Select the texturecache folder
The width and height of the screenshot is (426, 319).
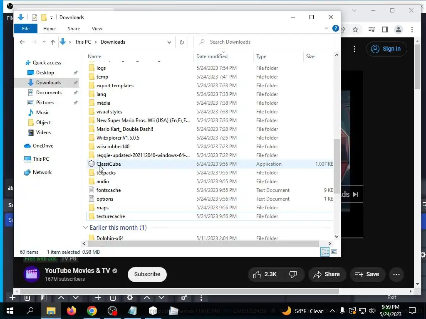click(x=111, y=216)
